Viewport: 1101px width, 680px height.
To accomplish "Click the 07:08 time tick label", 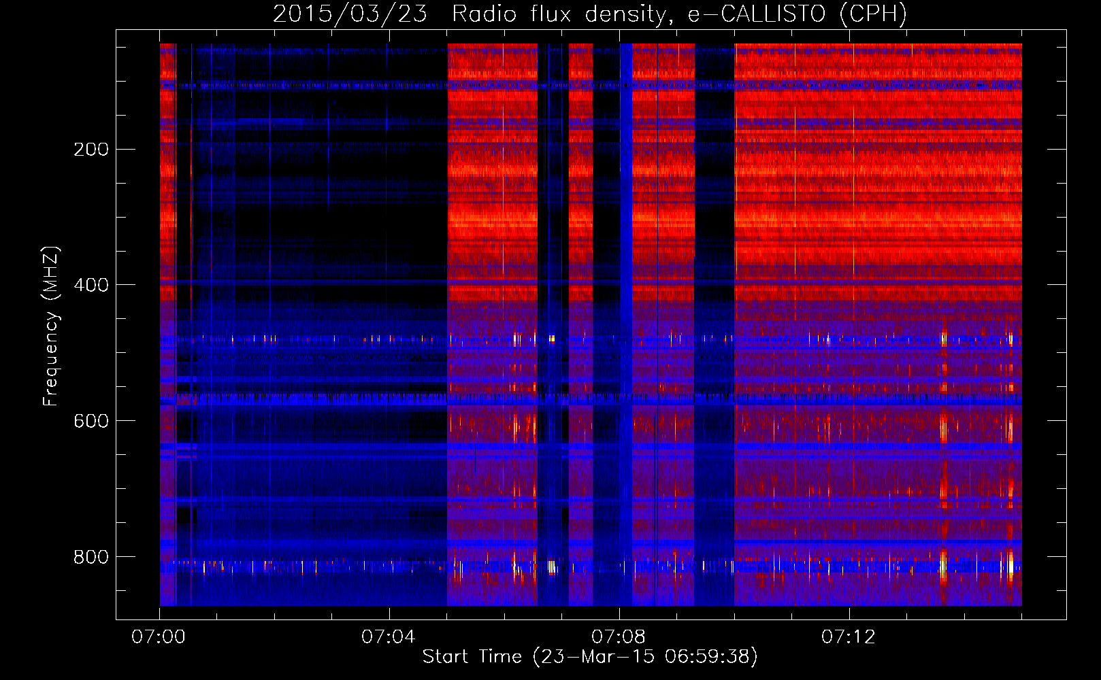I will click(x=619, y=637).
